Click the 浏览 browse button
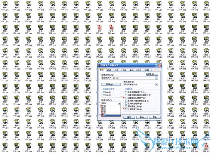The height and width of the screenshot is (153, 212). [x=152, y=74]
